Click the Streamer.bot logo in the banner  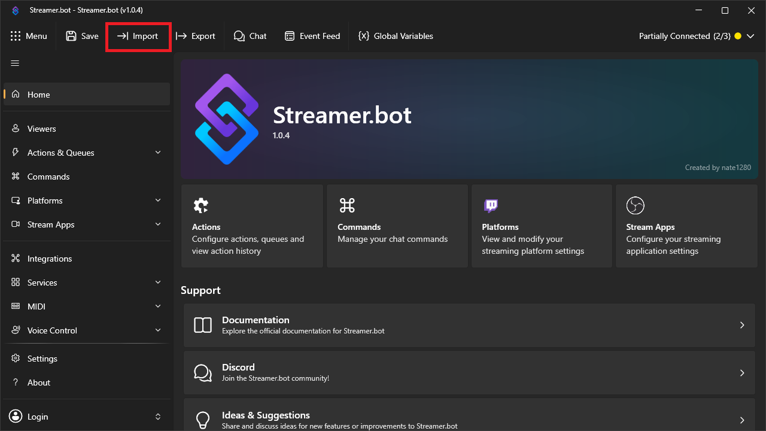point(227,119)
